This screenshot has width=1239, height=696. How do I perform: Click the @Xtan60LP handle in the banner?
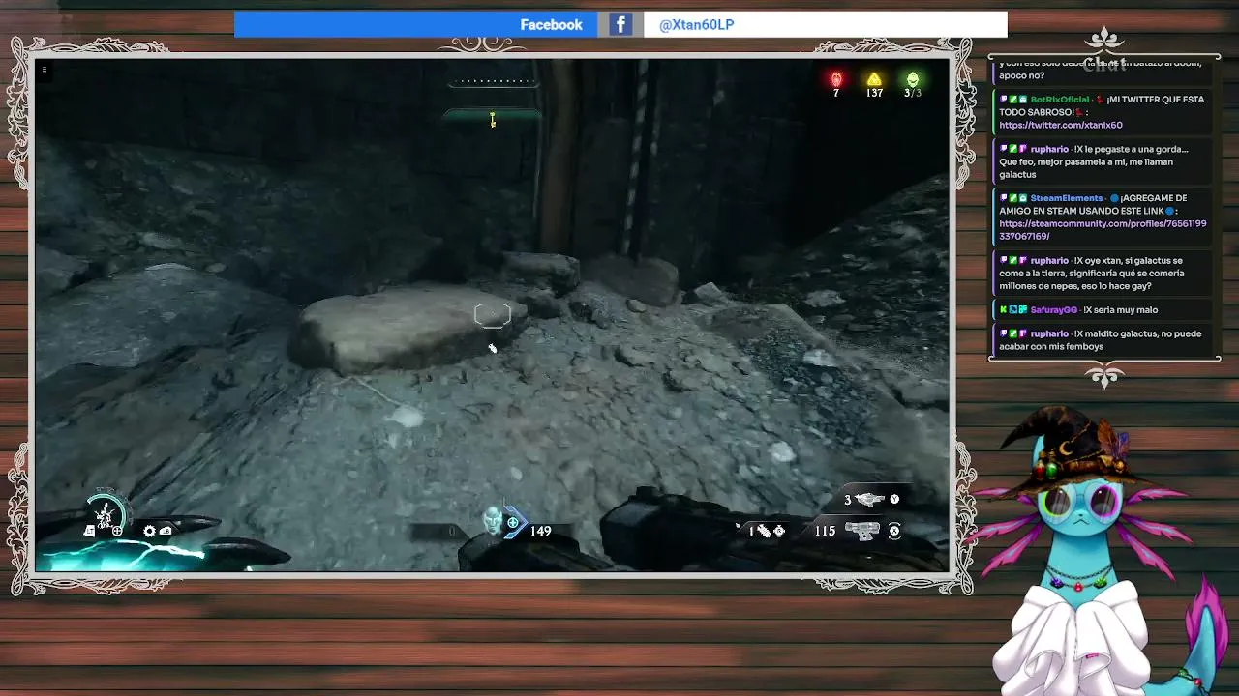[696, 25]
